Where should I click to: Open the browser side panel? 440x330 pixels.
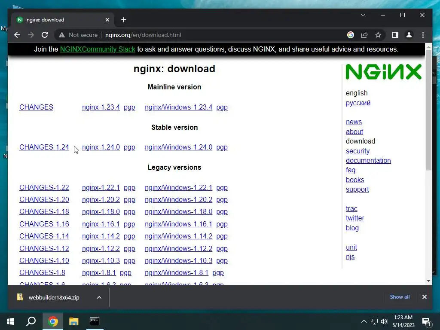395,35
